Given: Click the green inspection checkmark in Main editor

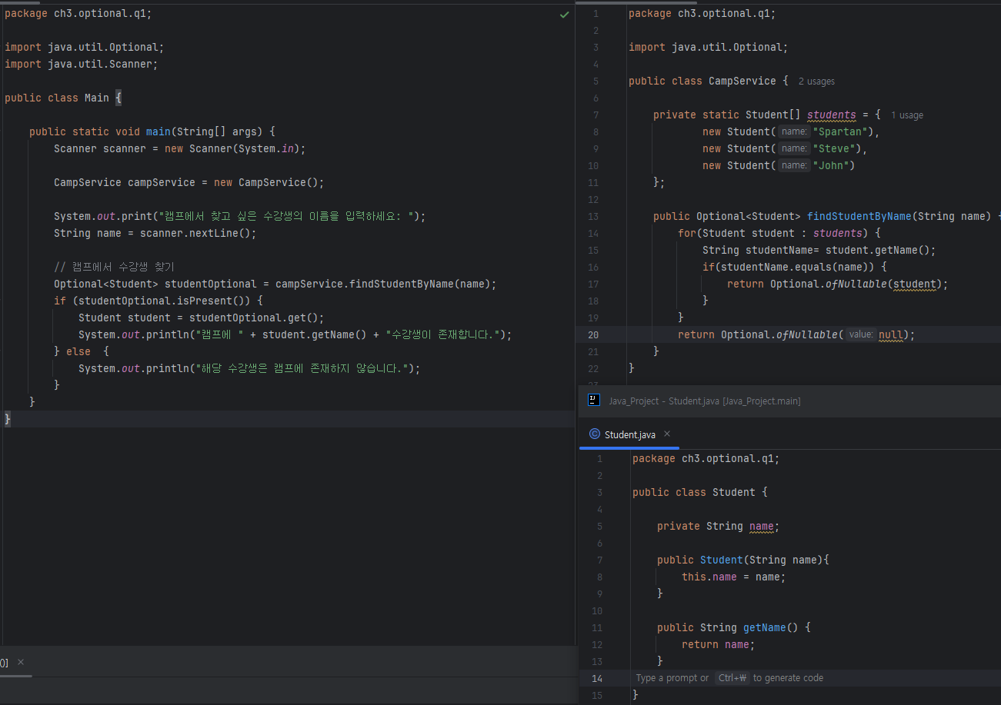Looking at the screenshot, I should [565, 15].
